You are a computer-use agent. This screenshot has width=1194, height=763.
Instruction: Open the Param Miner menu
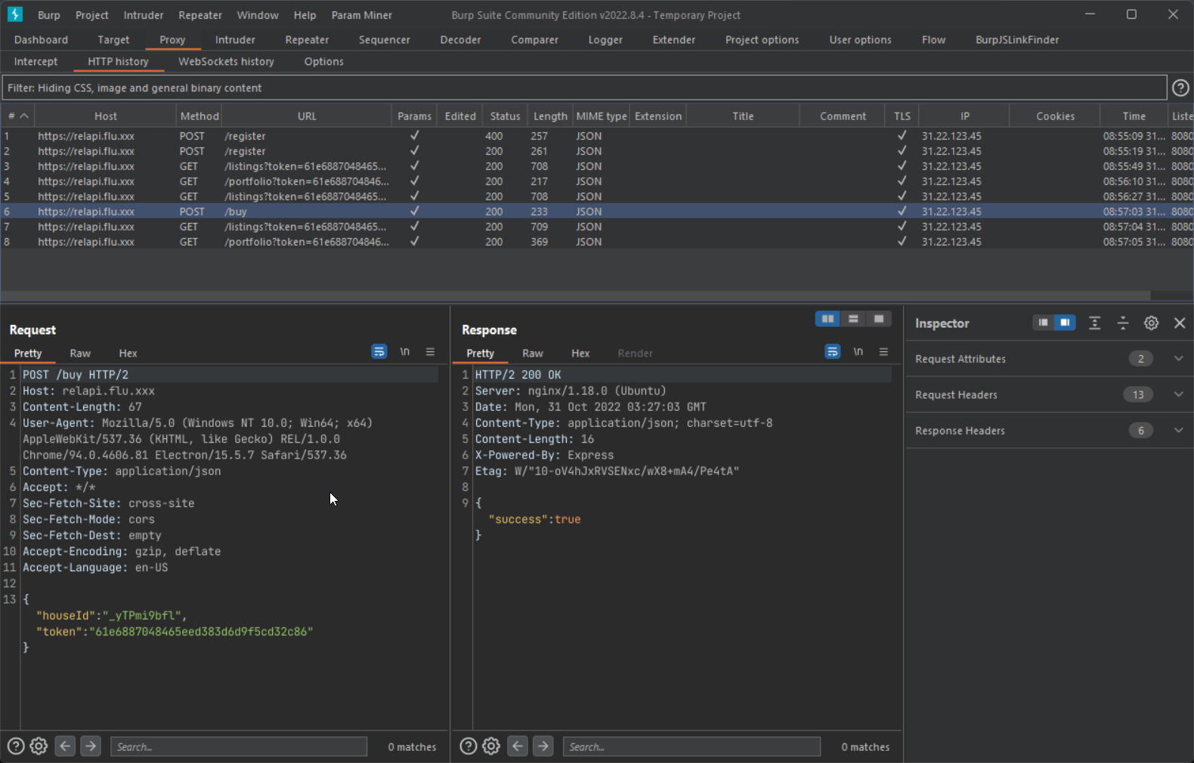[361, 15]
